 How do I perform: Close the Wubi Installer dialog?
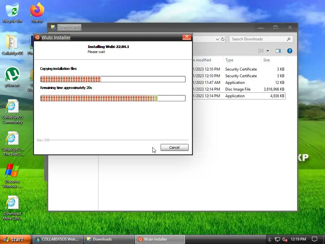click(x=187, y=37)
